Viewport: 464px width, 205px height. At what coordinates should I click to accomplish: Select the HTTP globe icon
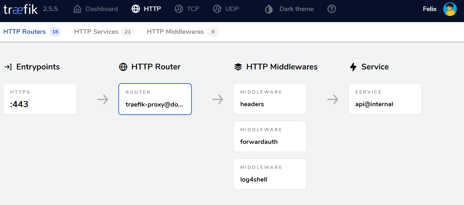coord(136,9)
